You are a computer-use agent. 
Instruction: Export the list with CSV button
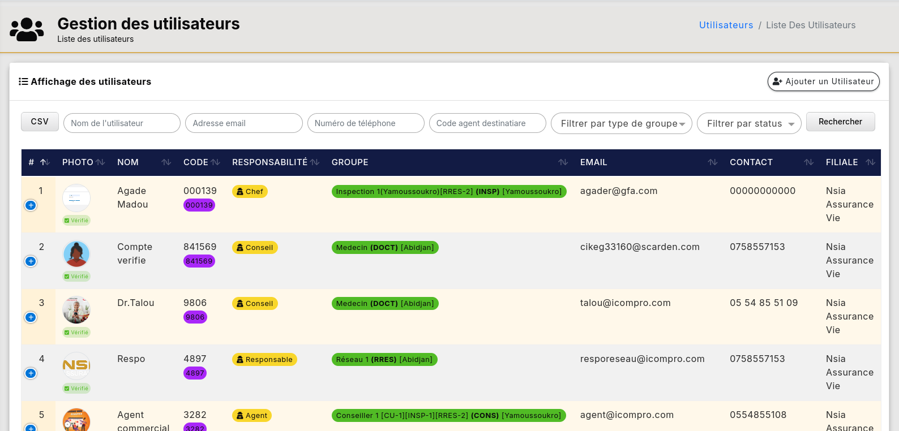40,122
